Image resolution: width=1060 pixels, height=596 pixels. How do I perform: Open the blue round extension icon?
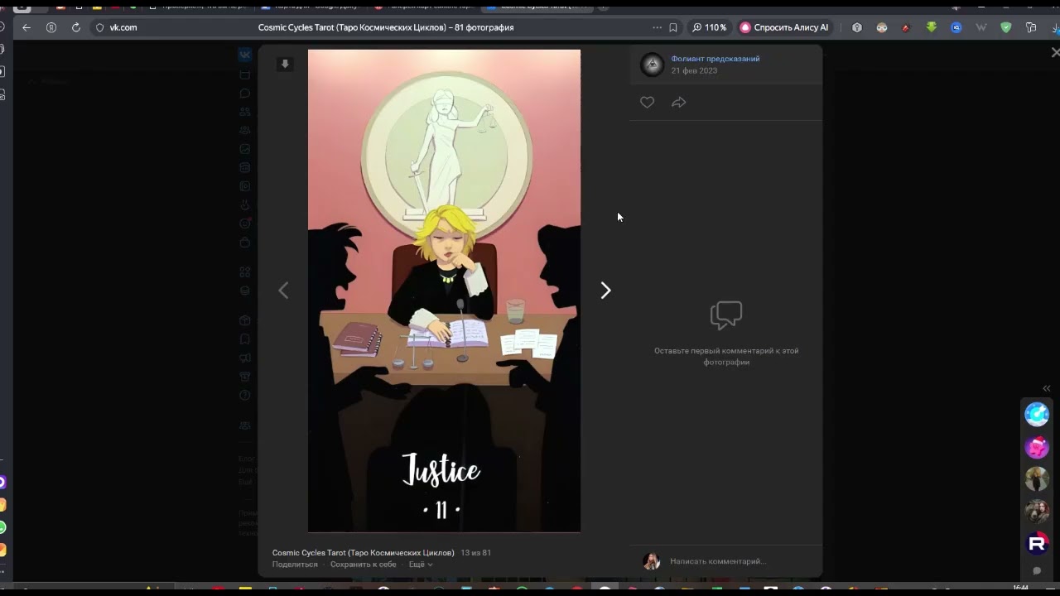[956, 27]
